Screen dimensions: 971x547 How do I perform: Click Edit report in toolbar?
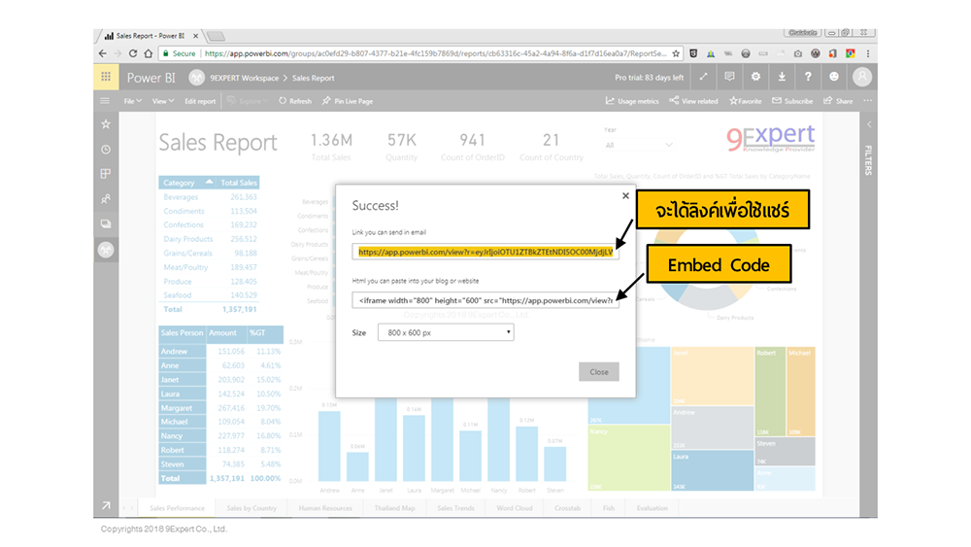point(200,101)
